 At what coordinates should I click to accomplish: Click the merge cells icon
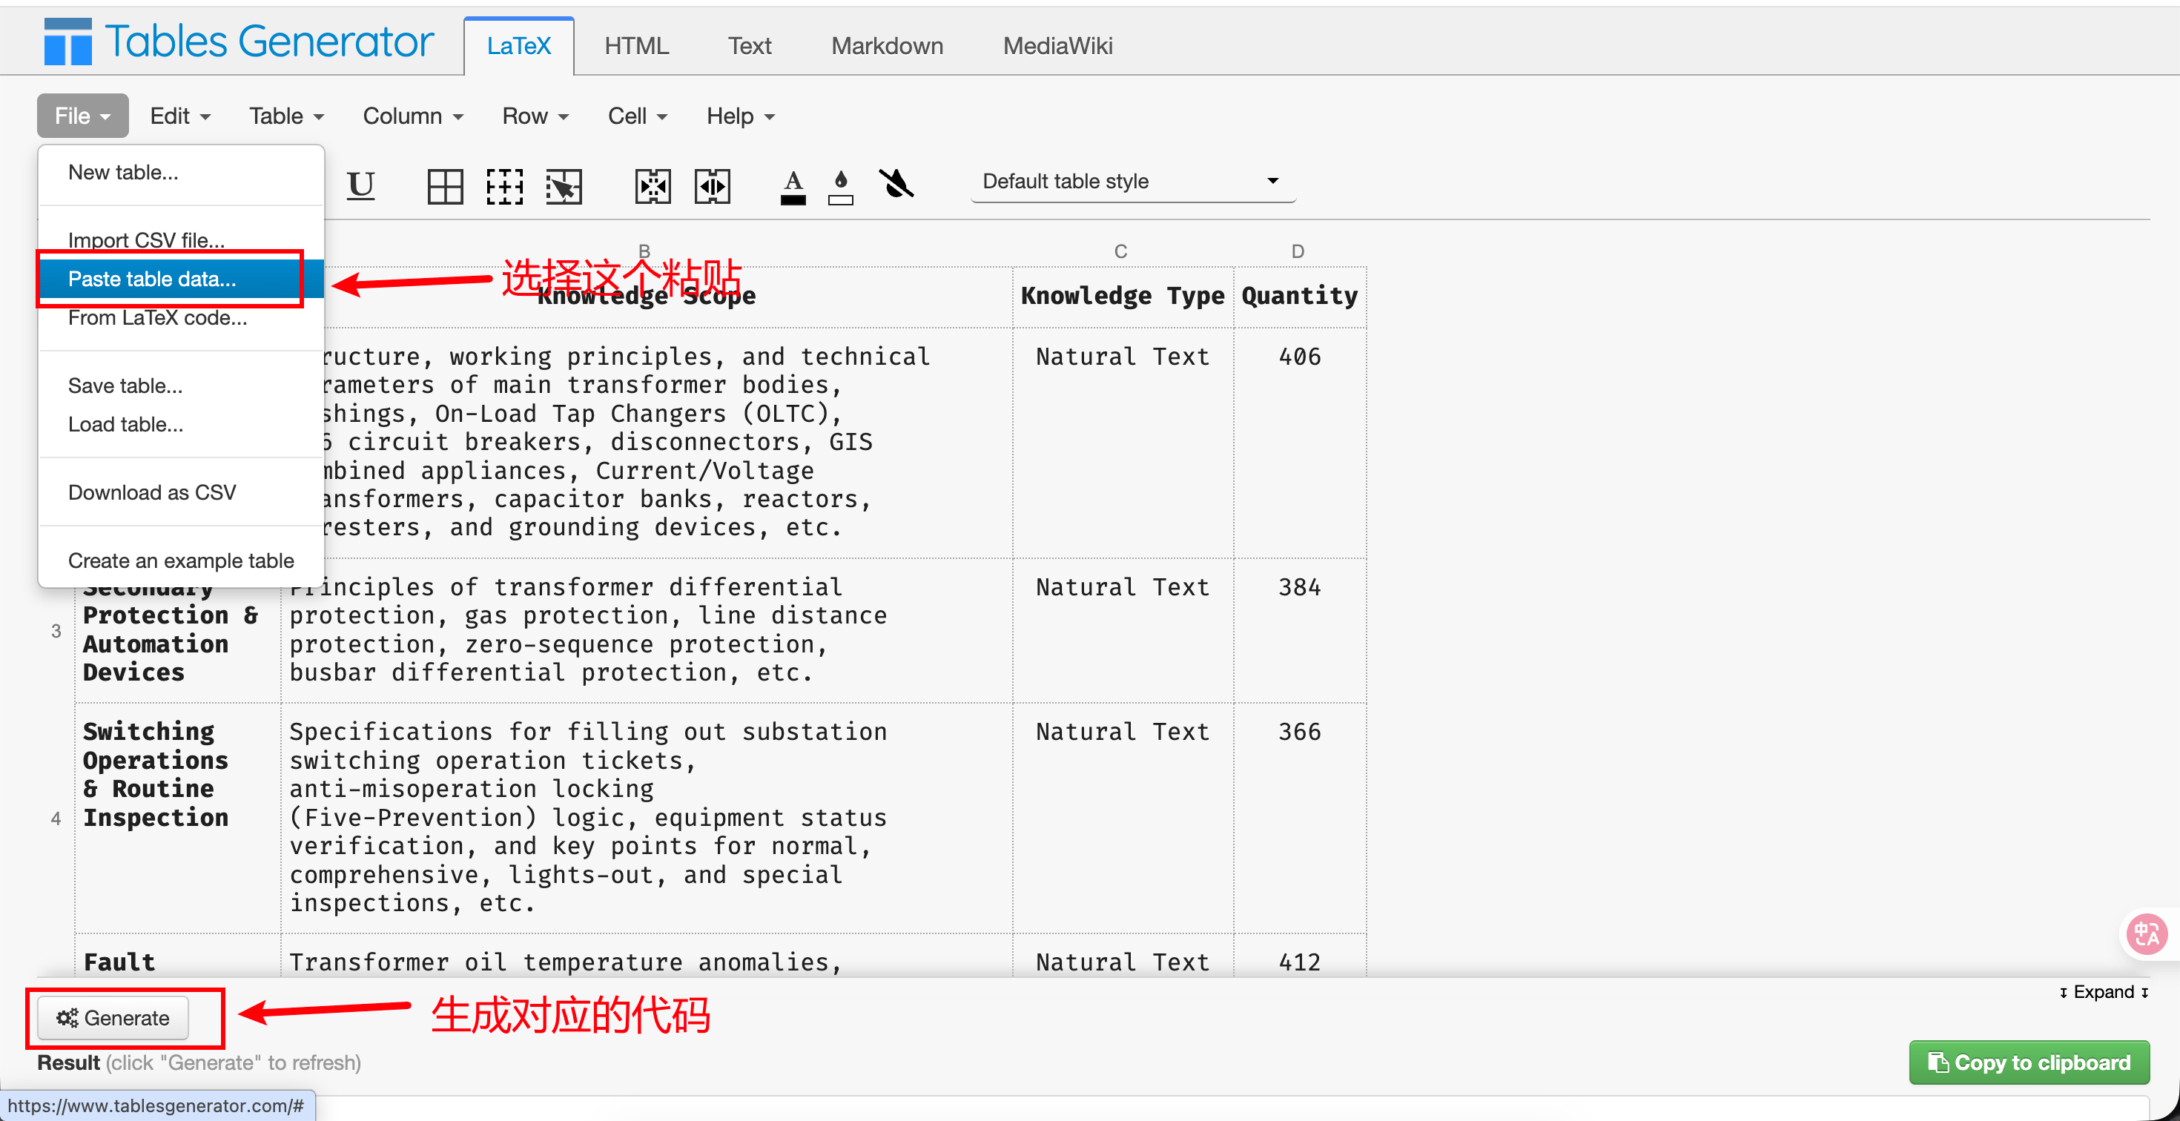(x=653, y=186)
